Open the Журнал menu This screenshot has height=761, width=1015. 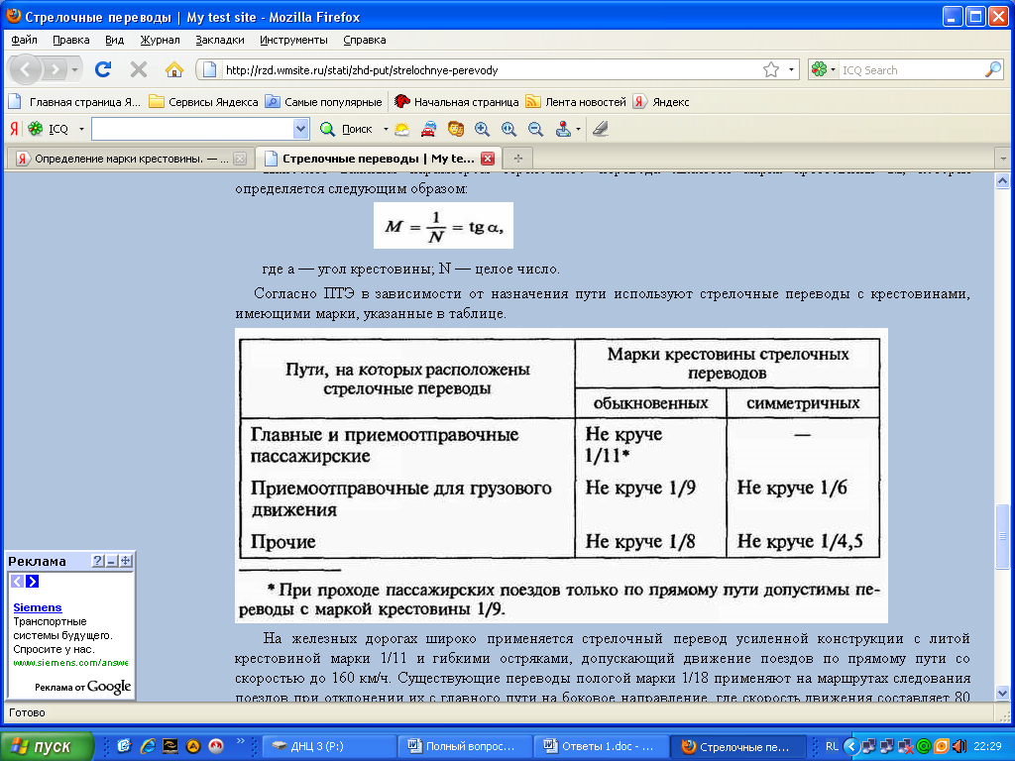[x=160, y=40]
